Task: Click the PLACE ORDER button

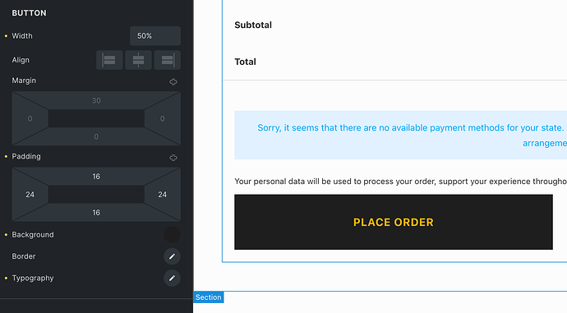Action: tap(394, 222)
